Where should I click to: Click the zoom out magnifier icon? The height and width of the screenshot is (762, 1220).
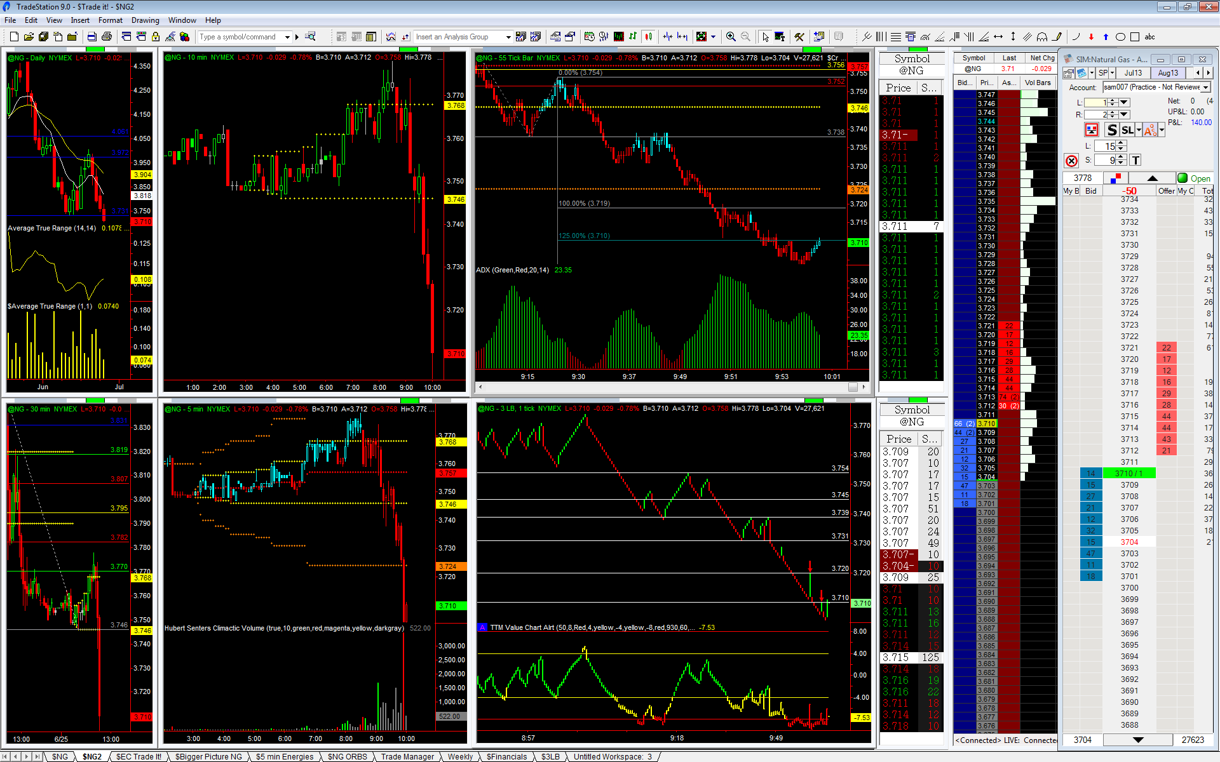[x=745, y=37]
